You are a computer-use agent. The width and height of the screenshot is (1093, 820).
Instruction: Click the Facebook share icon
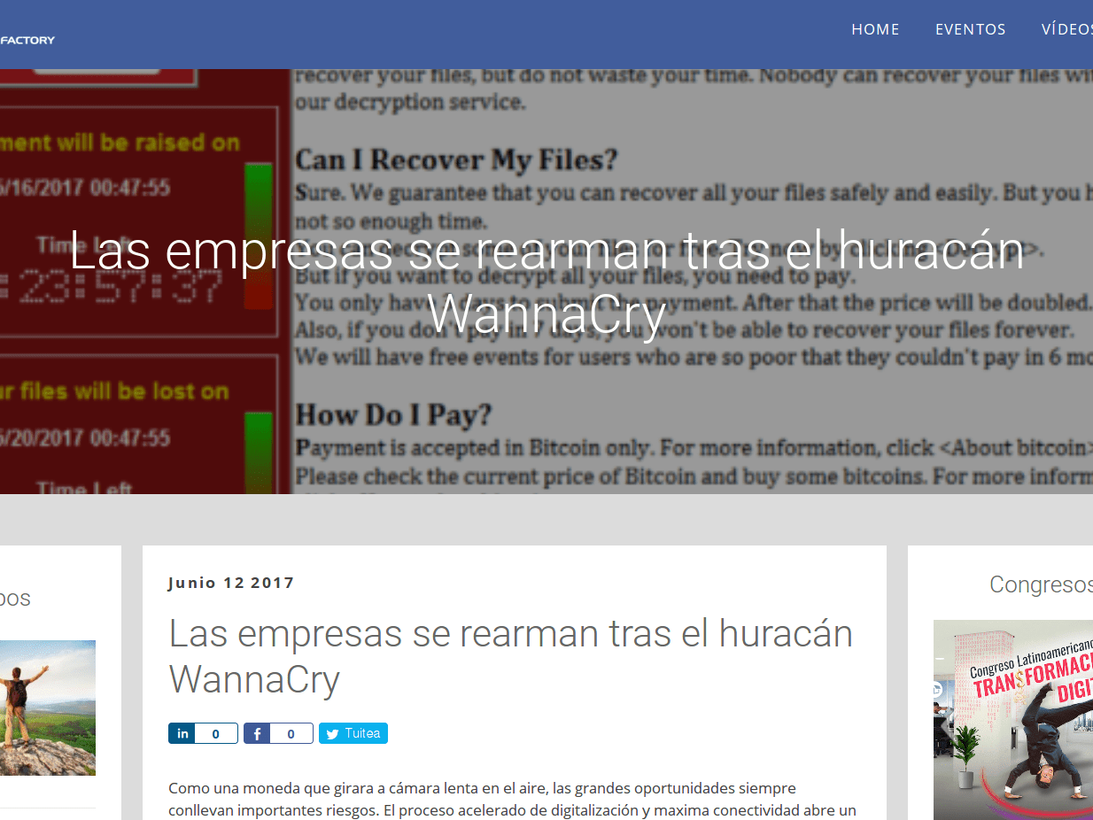pos(257,733)
